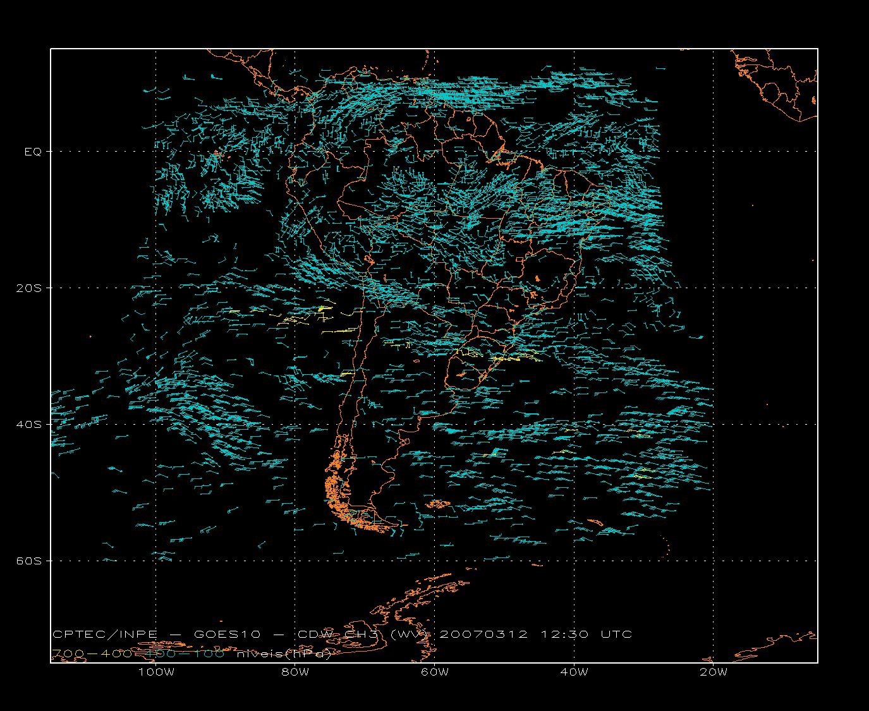Viewport: 869px width, 711px height.
Task: Click the 12:30 UTC time text
Action: coord(586,635)
